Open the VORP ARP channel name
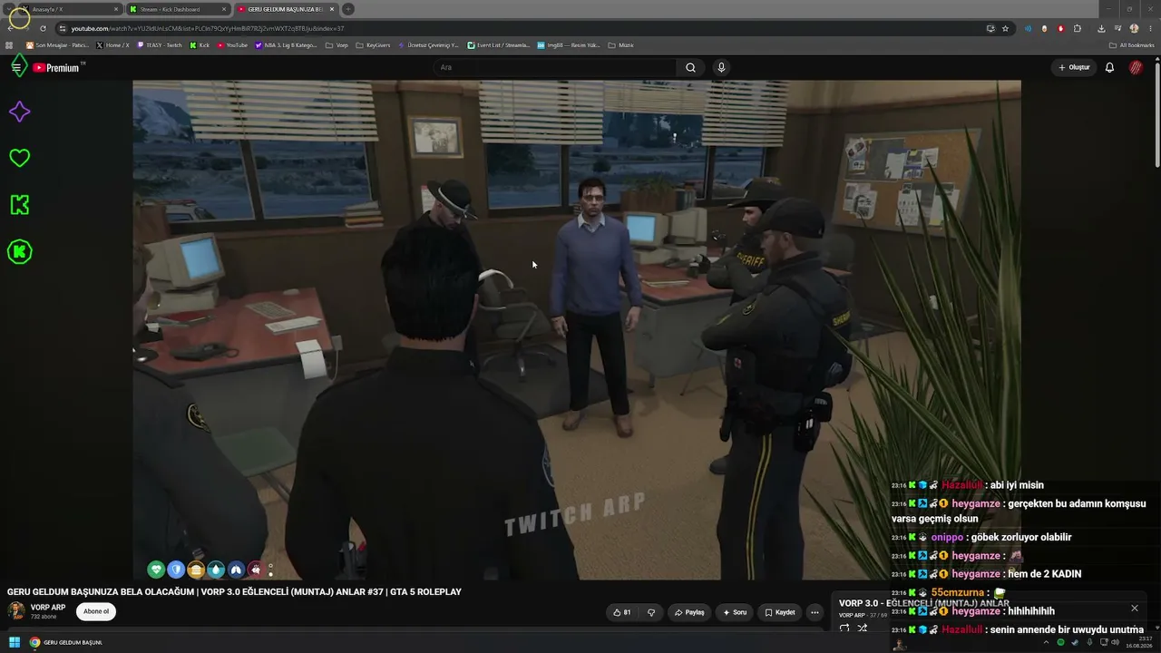The height and width of the screenshot is (653, 1161). tap(48, 607)
